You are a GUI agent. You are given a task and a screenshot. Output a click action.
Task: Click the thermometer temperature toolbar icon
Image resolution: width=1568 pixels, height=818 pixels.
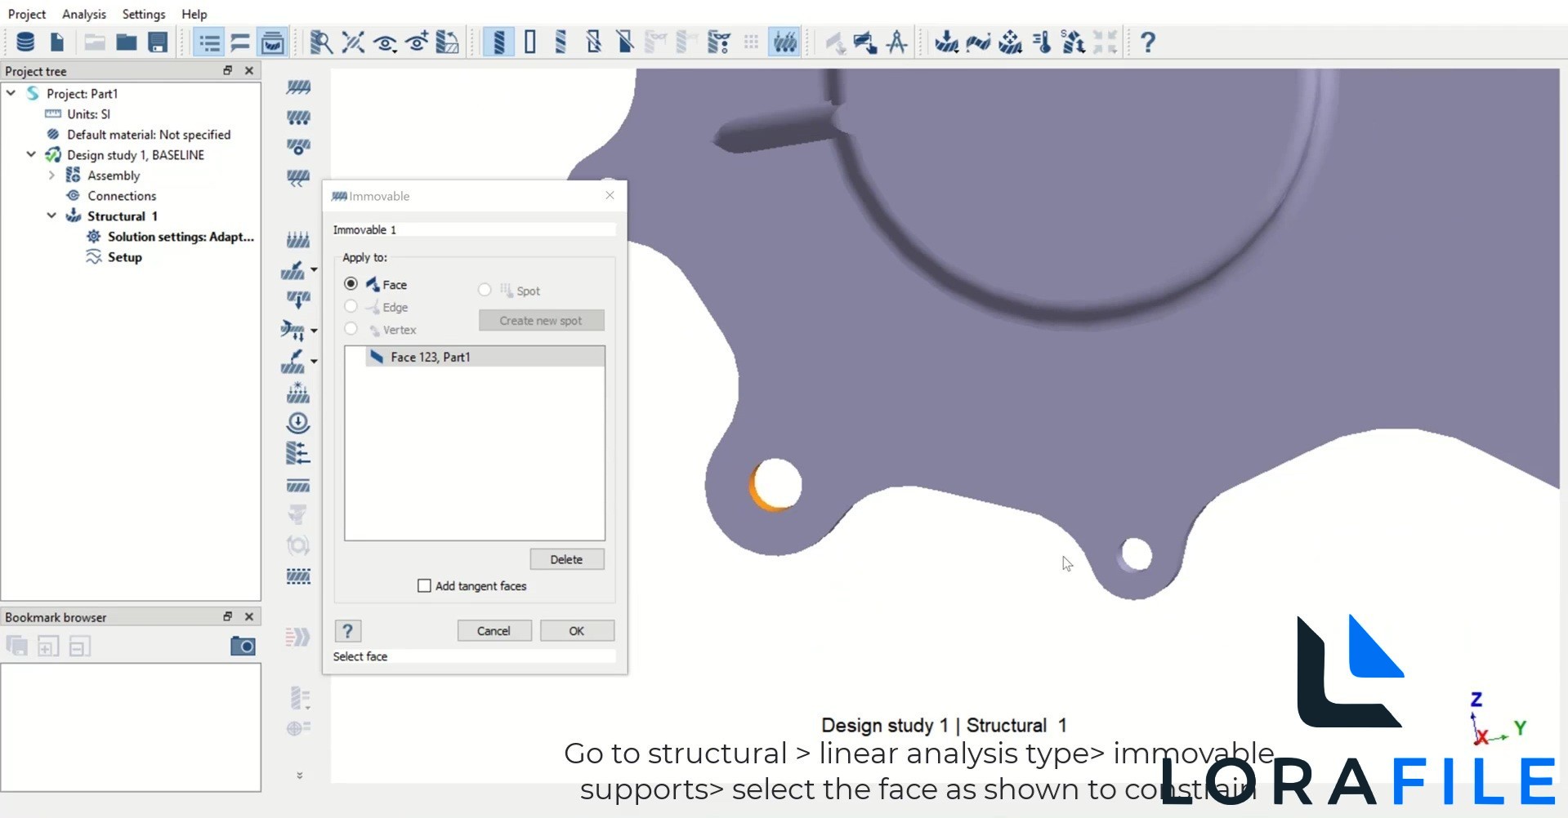coord(1042,42)
